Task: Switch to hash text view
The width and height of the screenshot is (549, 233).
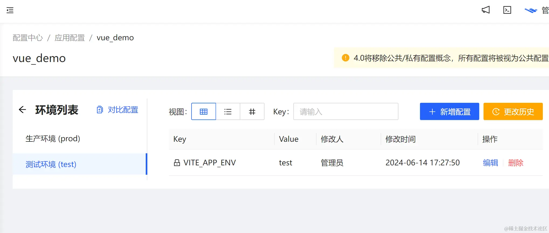Action: tap(252, 111)
